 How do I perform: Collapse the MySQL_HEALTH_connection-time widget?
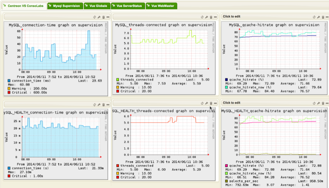coord(107,103)
